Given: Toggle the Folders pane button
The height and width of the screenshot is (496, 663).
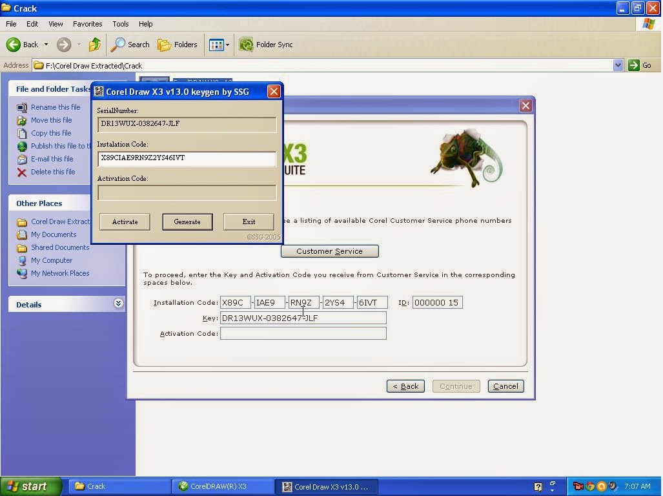Looking at the screenshot, I should (177, 45).
